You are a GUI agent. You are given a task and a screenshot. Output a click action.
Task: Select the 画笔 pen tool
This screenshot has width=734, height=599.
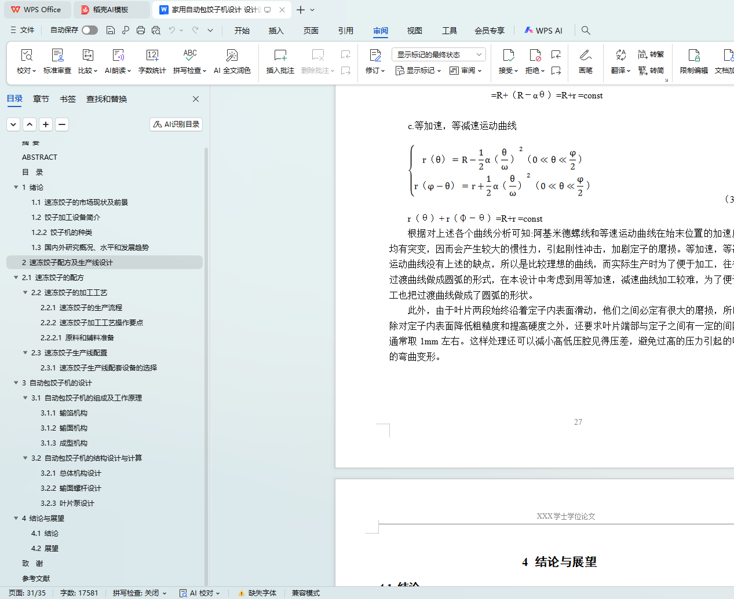click(585, 61)
